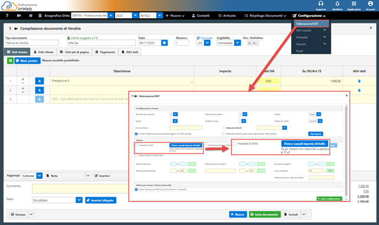The height and width of the screenshot is (225, 379).
Task: Click the help icon in Fatturazione/DDT dialog header
Action: tap(132, 96)
